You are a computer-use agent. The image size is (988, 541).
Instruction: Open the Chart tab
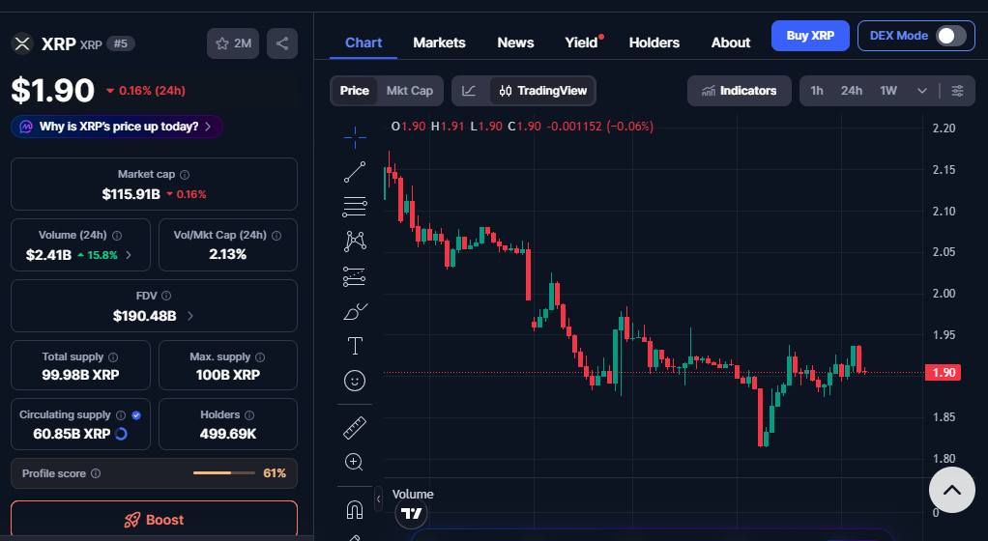pyautogui.click(x=363, y=43)
